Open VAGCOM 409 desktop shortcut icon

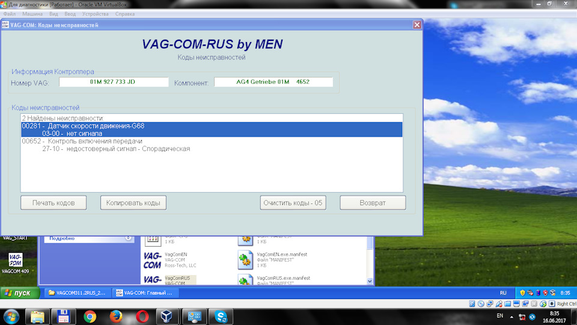point(16,260)
